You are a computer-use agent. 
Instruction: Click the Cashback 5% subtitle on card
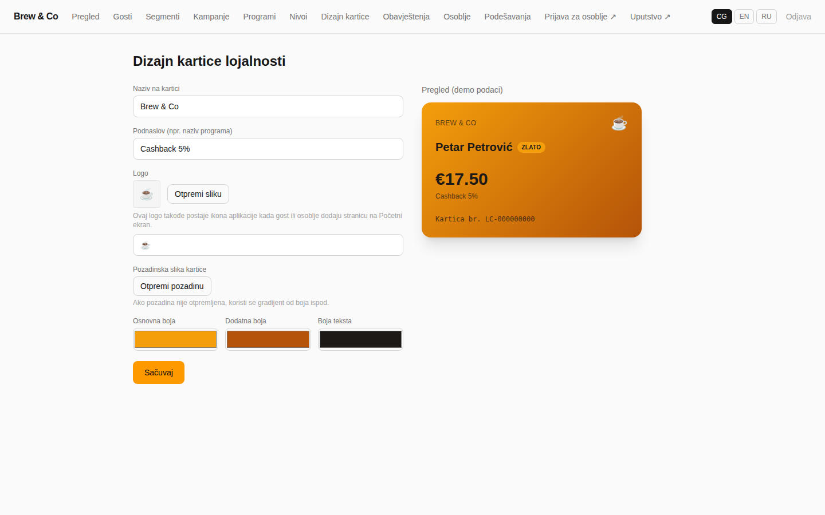point(457,196)
